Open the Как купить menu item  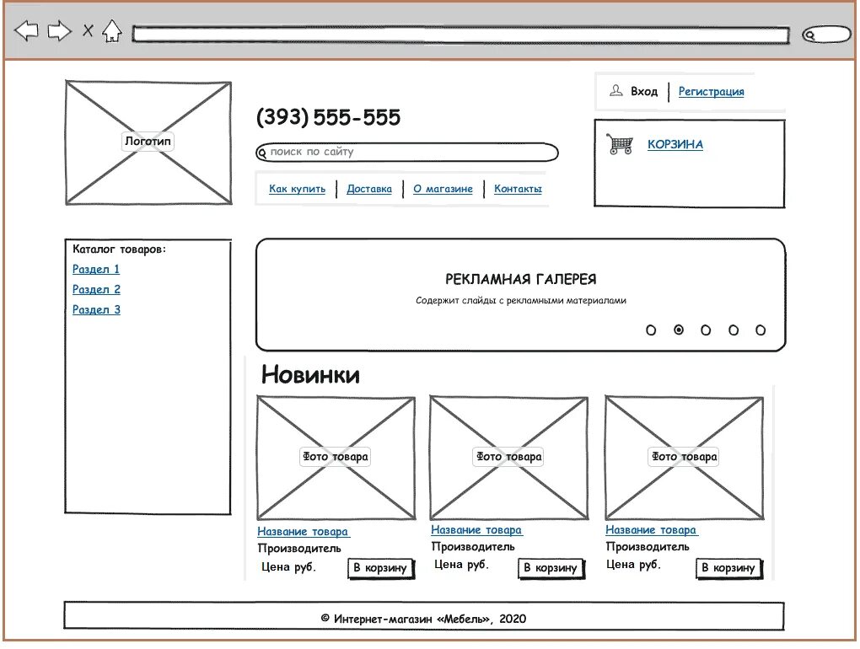coord(297,189)
